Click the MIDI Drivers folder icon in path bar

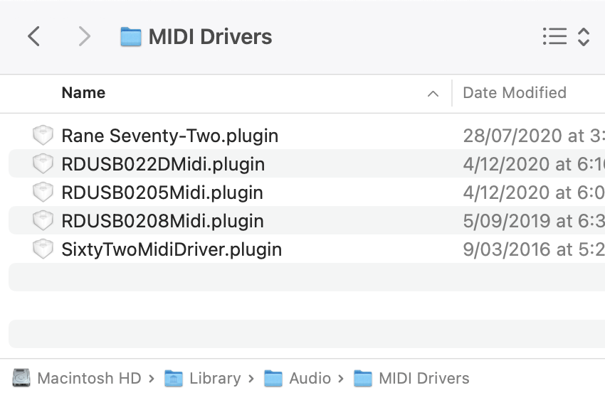coord(363,378)
